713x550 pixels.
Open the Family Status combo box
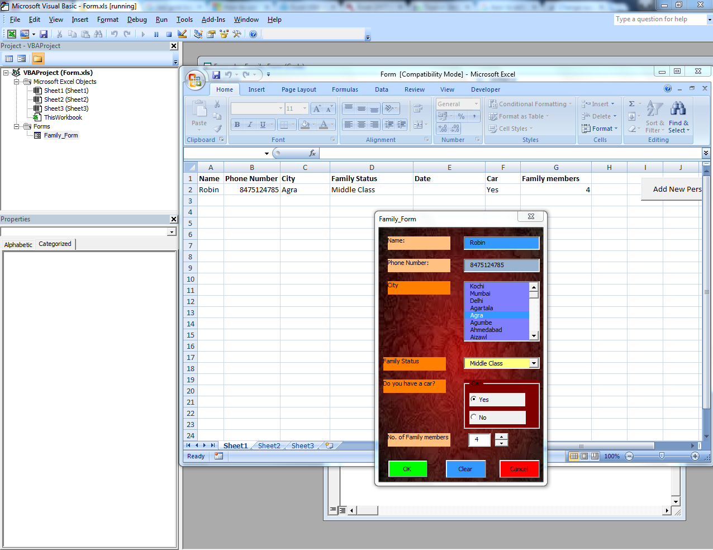[x=534, y=363]
